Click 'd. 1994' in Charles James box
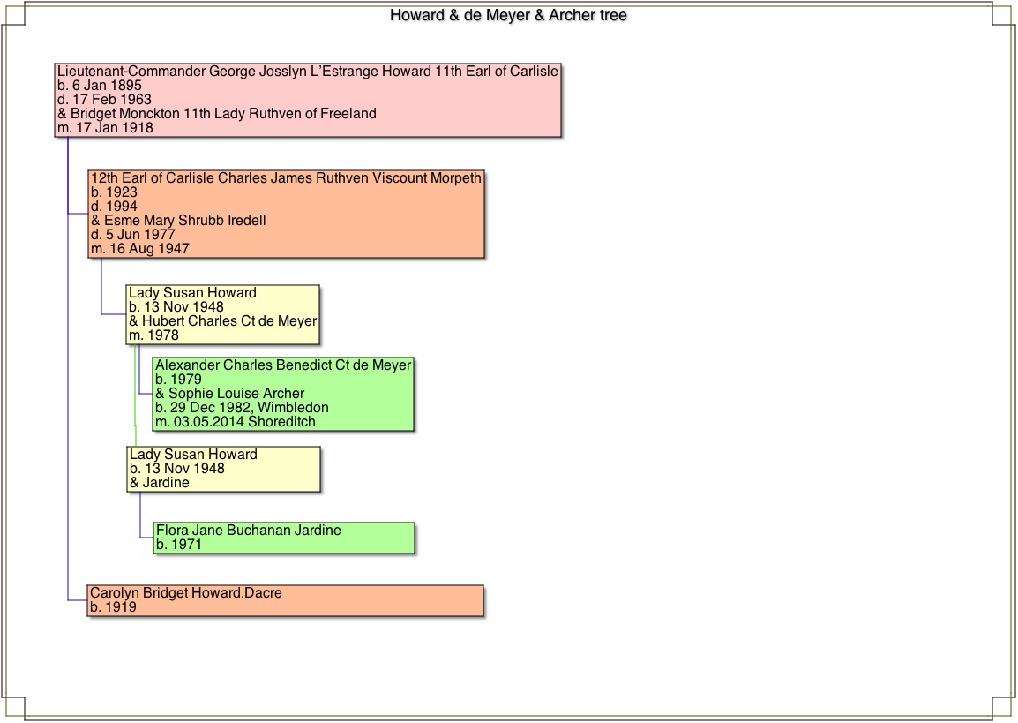The width and height of the screenshot is (1018, 723). tap(115, 207)
